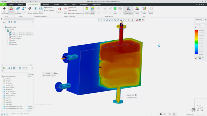Open the Max Value legend dropdown
The width and height of the screenshot is (207, 116).
201,25
